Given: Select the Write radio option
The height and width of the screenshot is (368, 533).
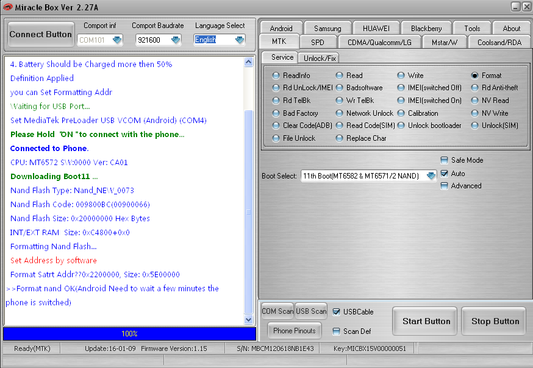Looking at the screenshot, I should pyautogui.click(x=410, y=76).
